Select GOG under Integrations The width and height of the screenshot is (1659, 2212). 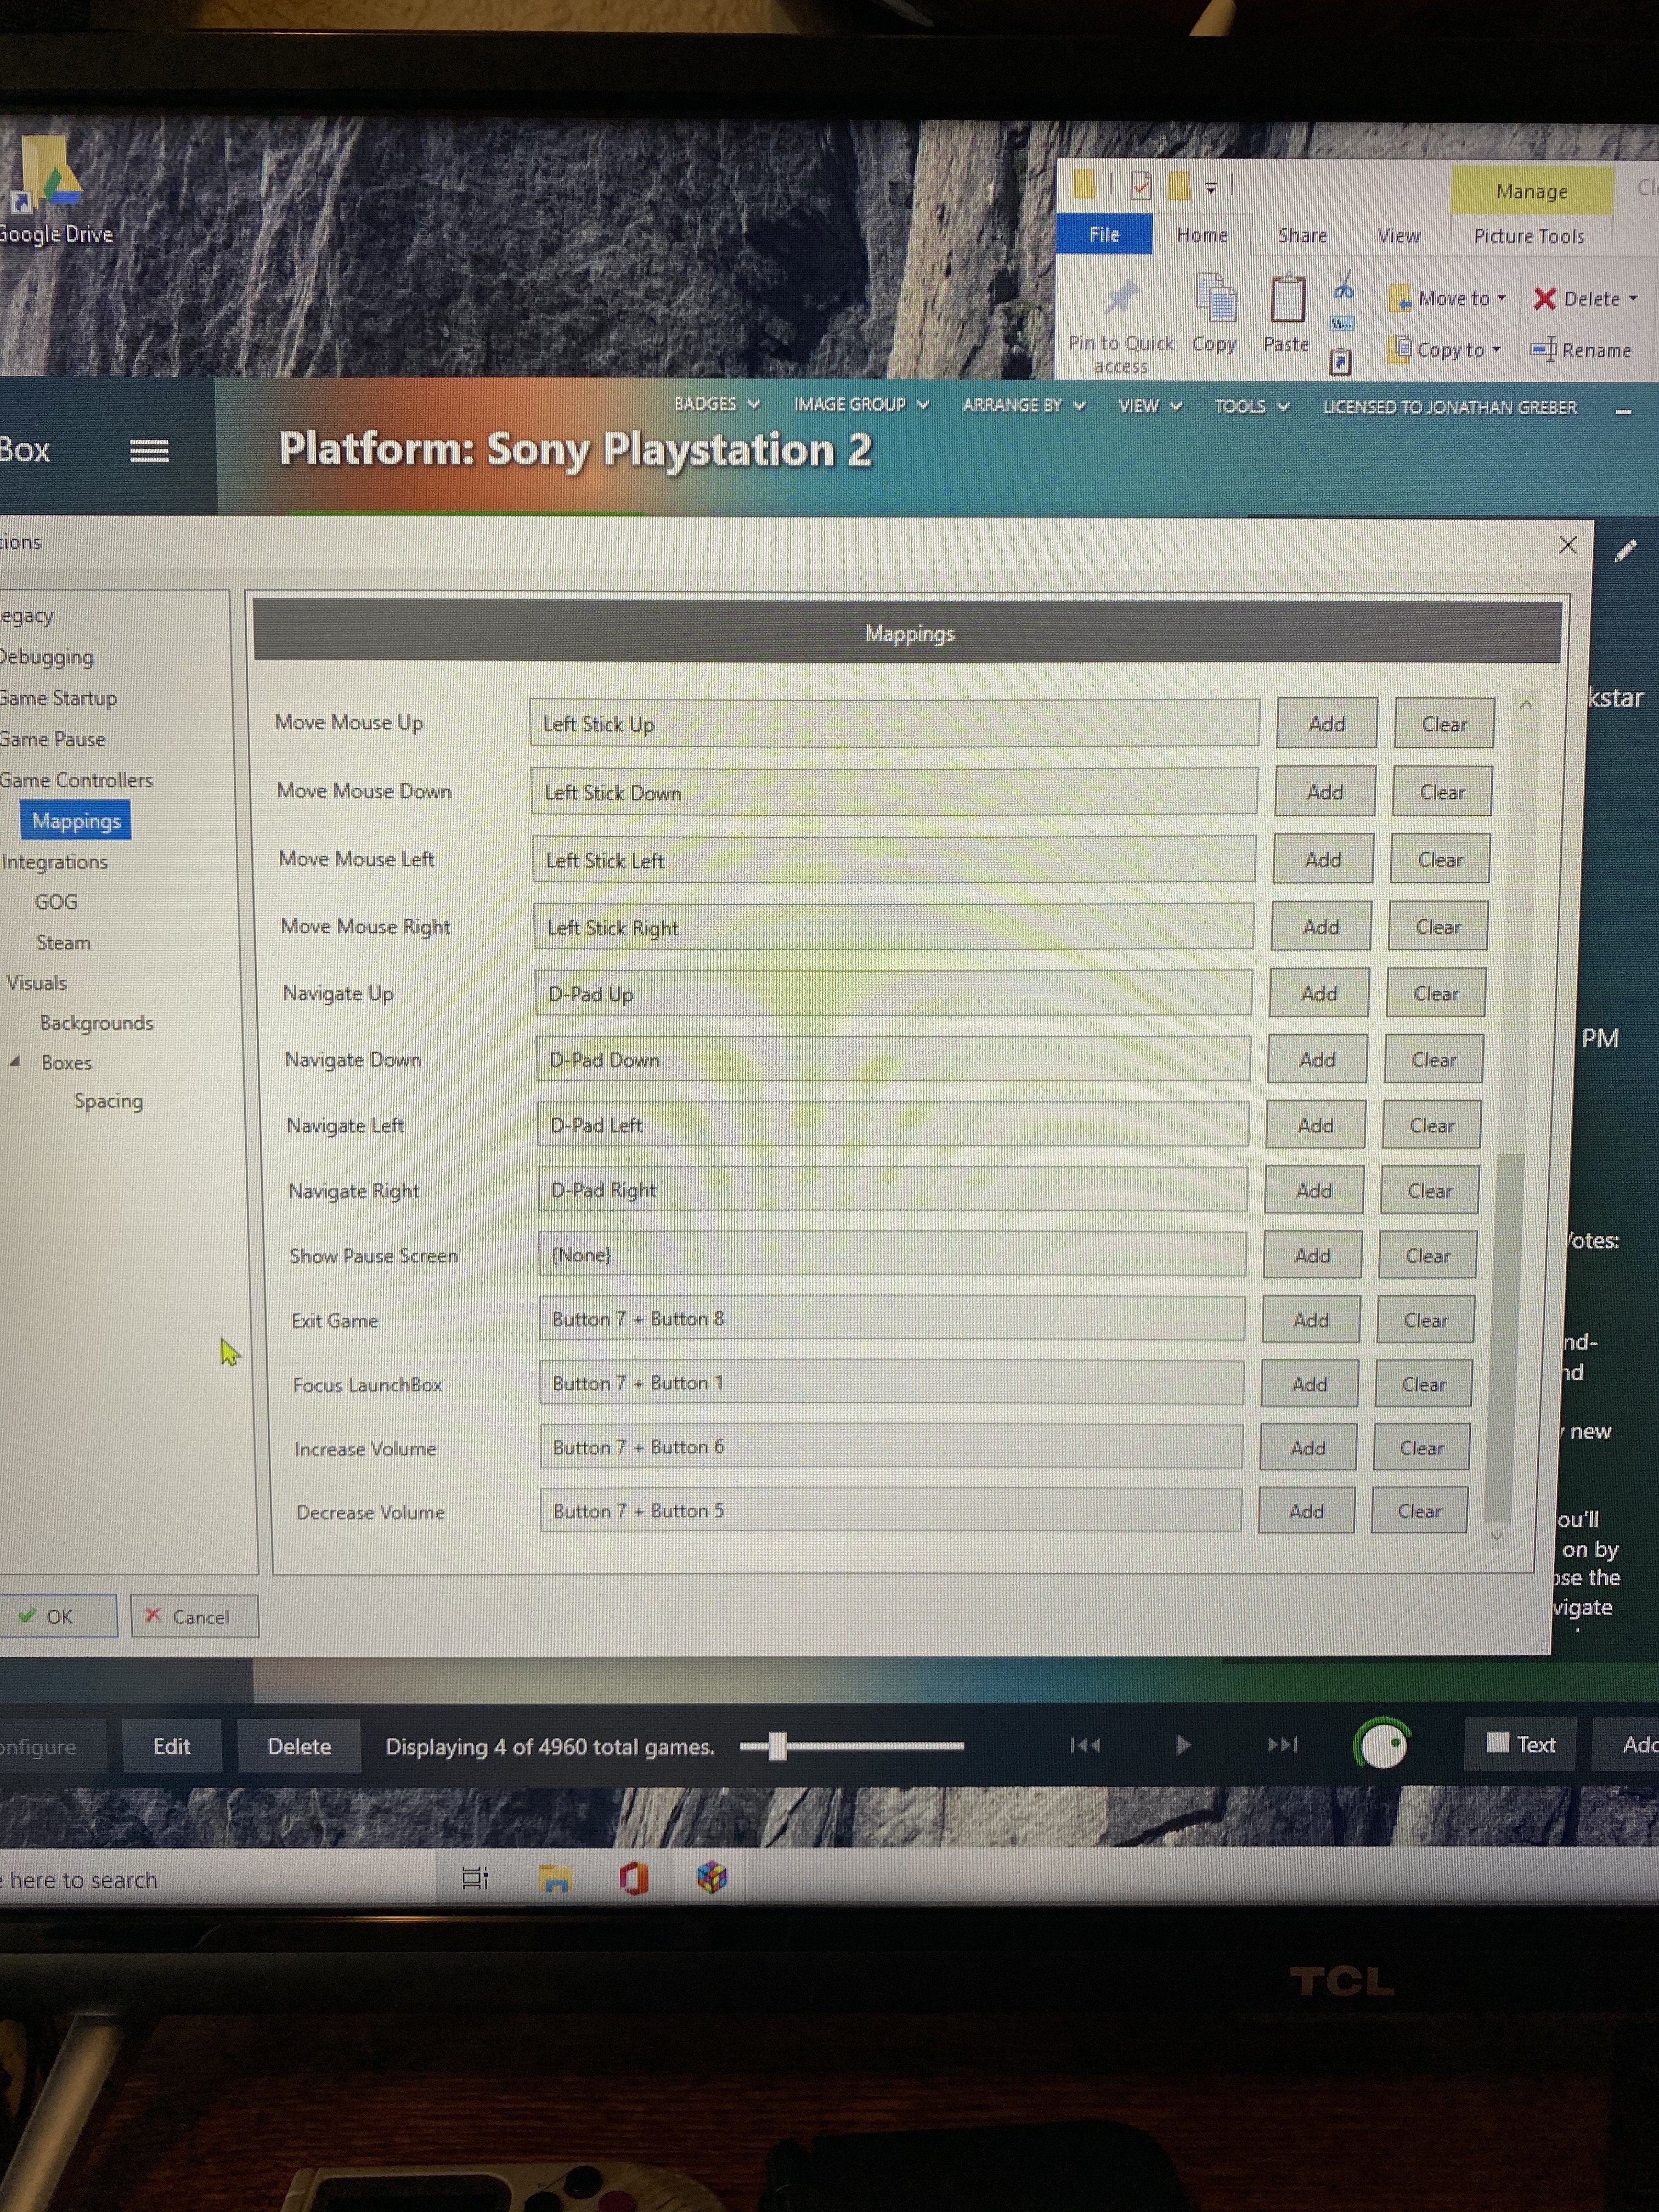[56, 901]
